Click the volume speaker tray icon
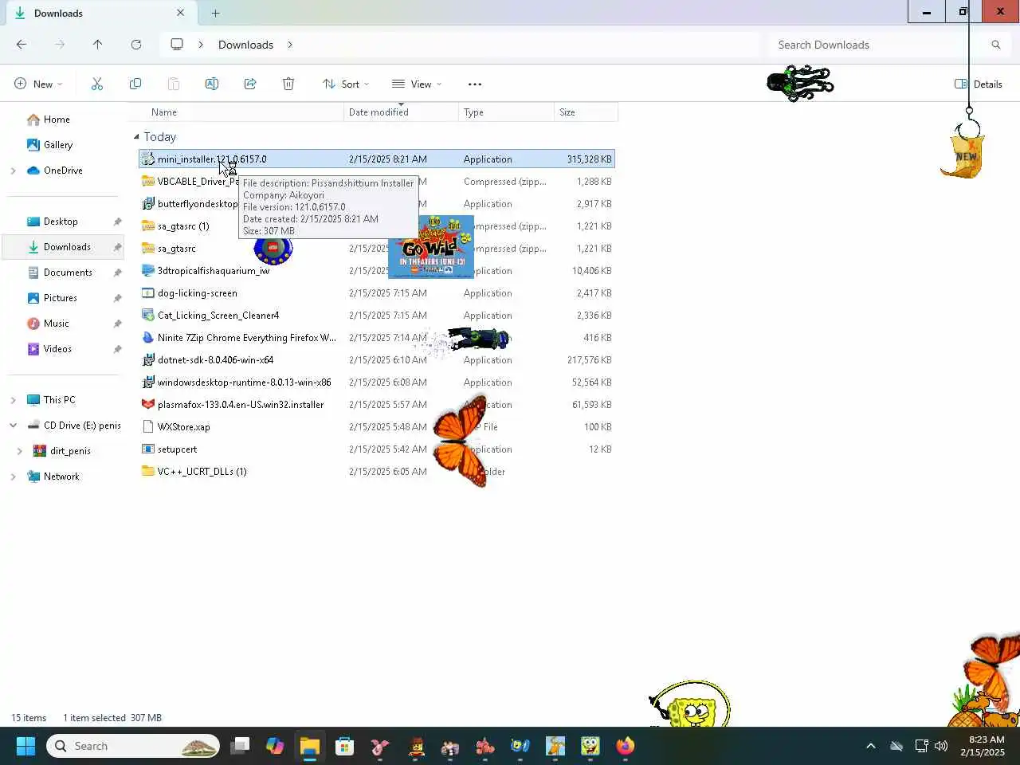1020x765 pixels. coord(941,746)
